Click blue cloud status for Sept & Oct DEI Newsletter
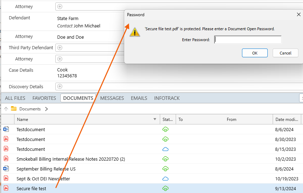 tap(165, 179)
